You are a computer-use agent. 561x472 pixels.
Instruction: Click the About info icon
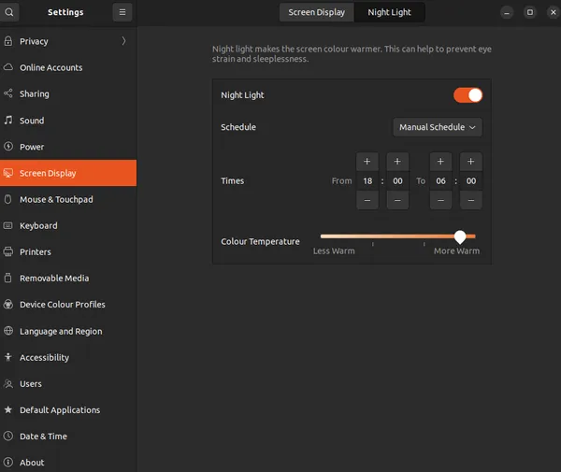pos(8,463)
